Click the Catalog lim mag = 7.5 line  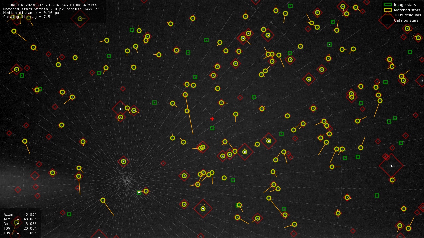pyautogui.click(x=27, y=17)
